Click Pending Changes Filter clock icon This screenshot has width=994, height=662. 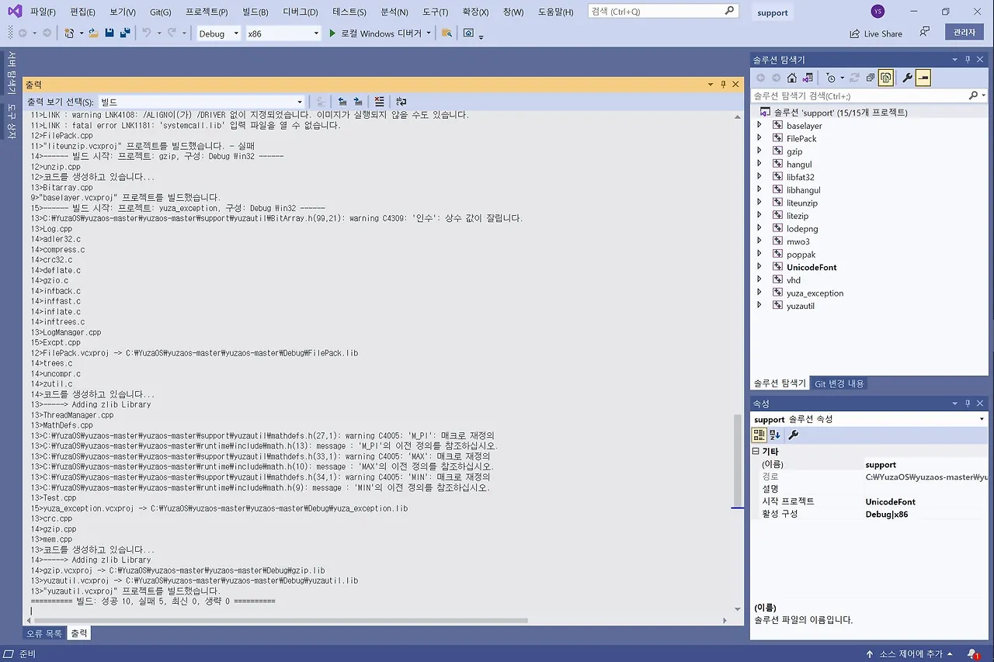830,78
